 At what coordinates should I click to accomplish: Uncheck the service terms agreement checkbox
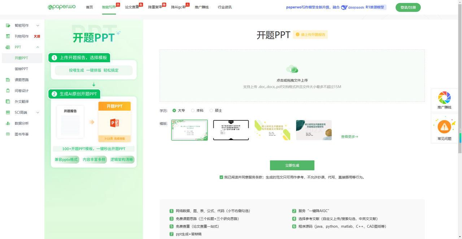coord(221,177)
